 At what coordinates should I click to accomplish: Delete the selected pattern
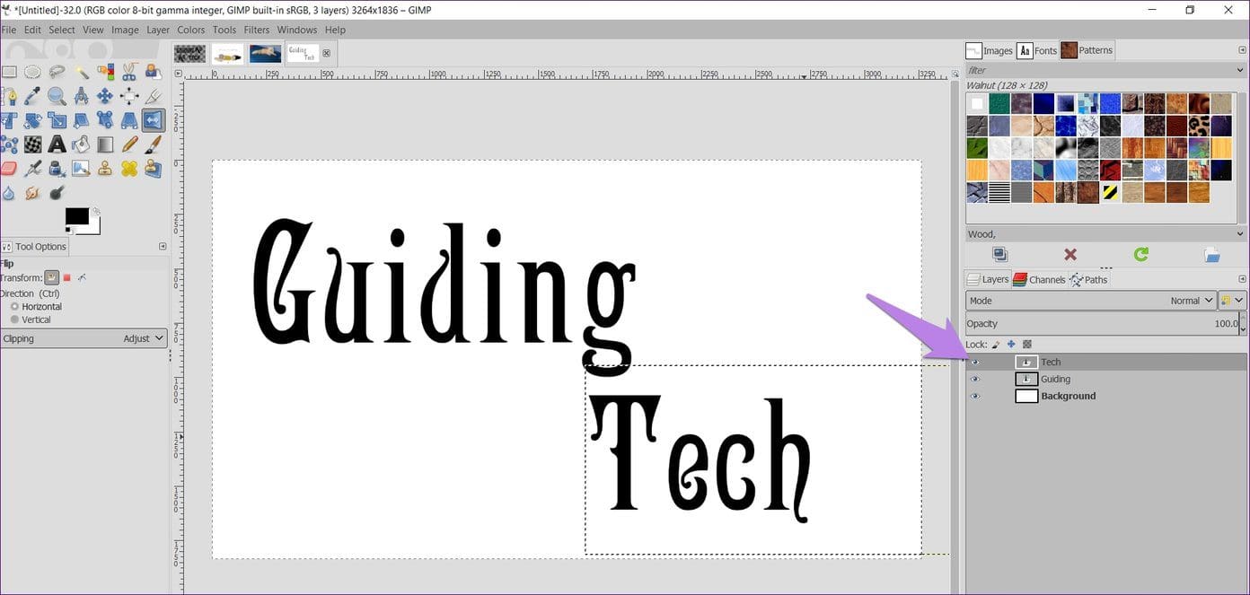(1070, 255)
